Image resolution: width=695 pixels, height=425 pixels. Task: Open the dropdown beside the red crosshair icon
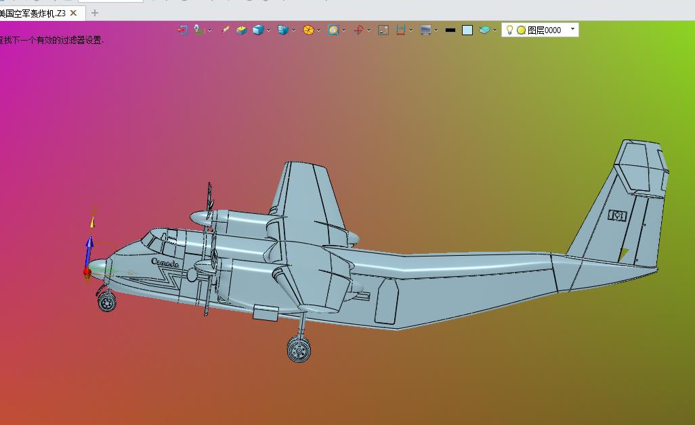pyautogui.click(x=368, y=30)
